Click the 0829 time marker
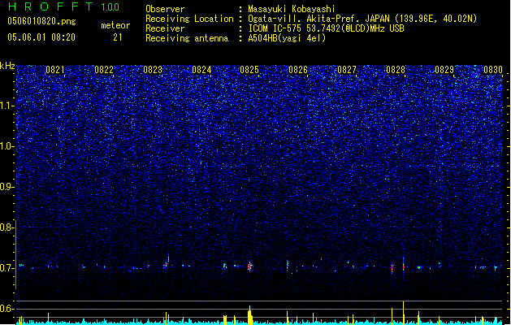Image resolution: width=511 pixels, height=325 pixels. [444, 70]
